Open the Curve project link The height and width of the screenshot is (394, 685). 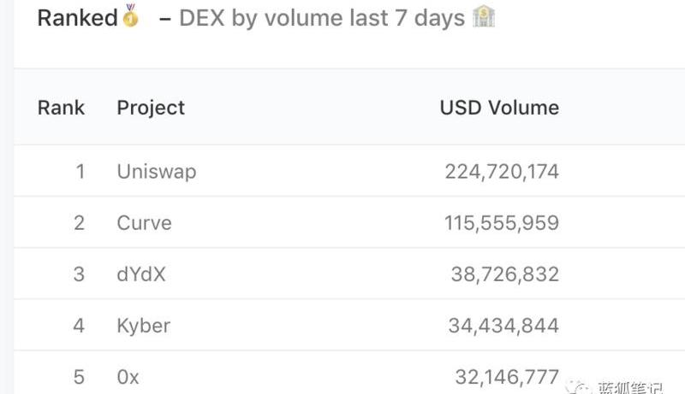point(144,223)
